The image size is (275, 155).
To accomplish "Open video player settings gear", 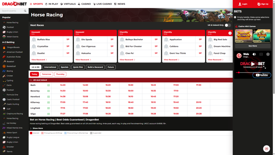I will point(268,54).
